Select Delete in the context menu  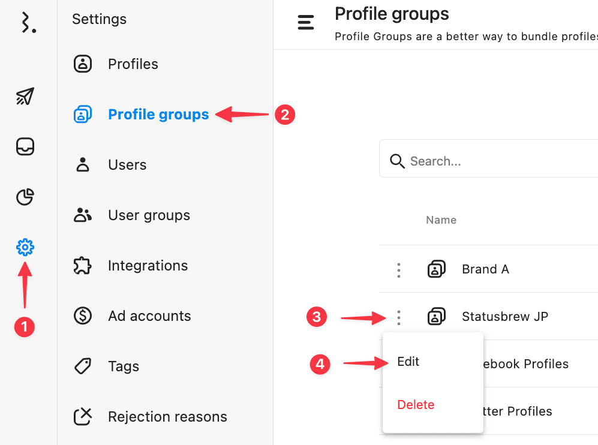click(x=416, y=404)
